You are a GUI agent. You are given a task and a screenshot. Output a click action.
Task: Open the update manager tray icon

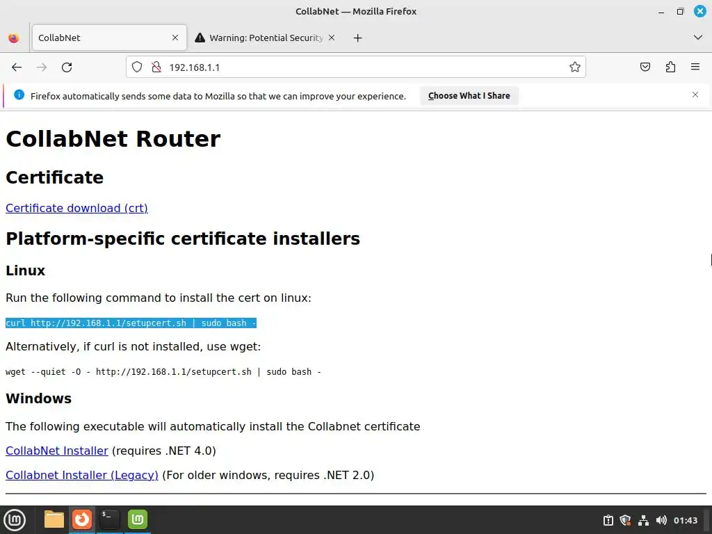point(608,520)
